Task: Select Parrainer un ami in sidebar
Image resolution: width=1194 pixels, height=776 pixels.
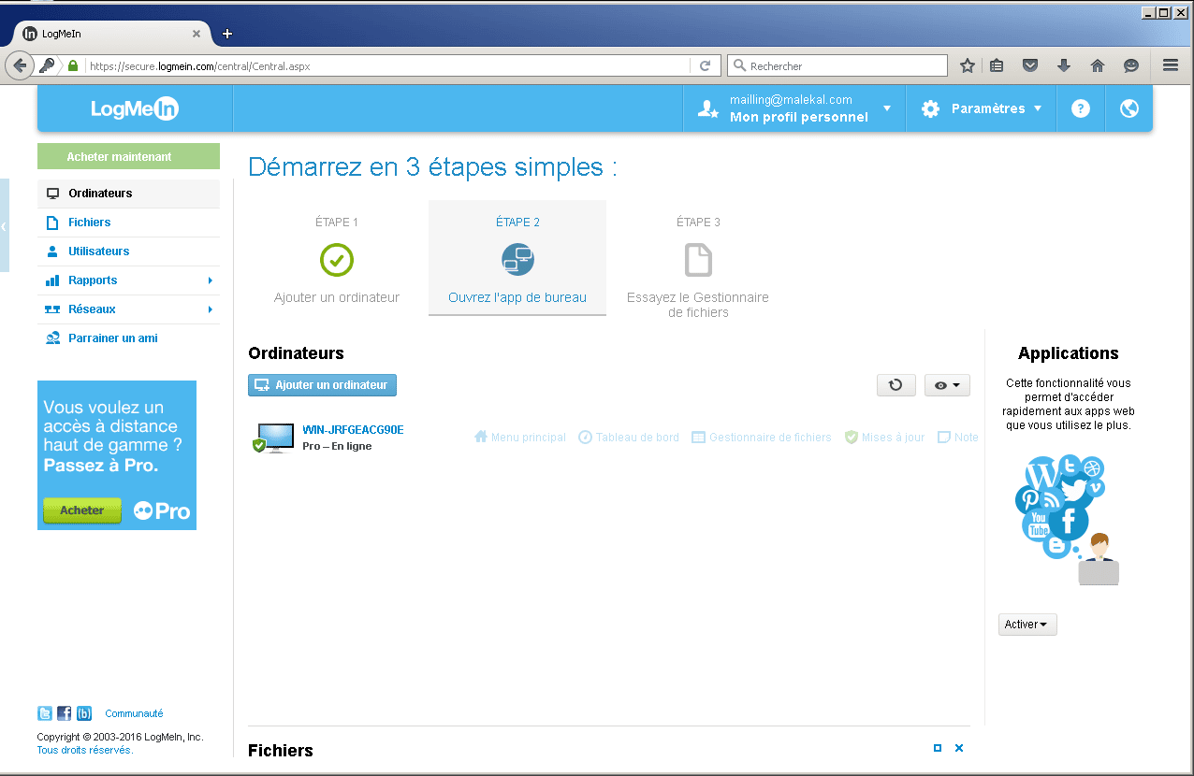Action: tap(128, 338)
